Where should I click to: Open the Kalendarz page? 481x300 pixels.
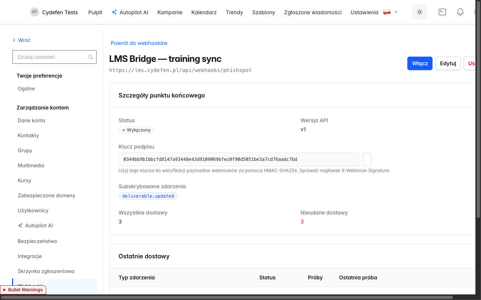click(x=204, y=12)
